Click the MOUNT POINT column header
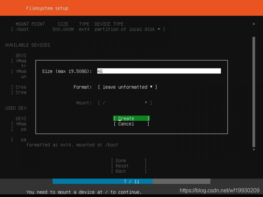The image size is (263, 197). [30, 24]
